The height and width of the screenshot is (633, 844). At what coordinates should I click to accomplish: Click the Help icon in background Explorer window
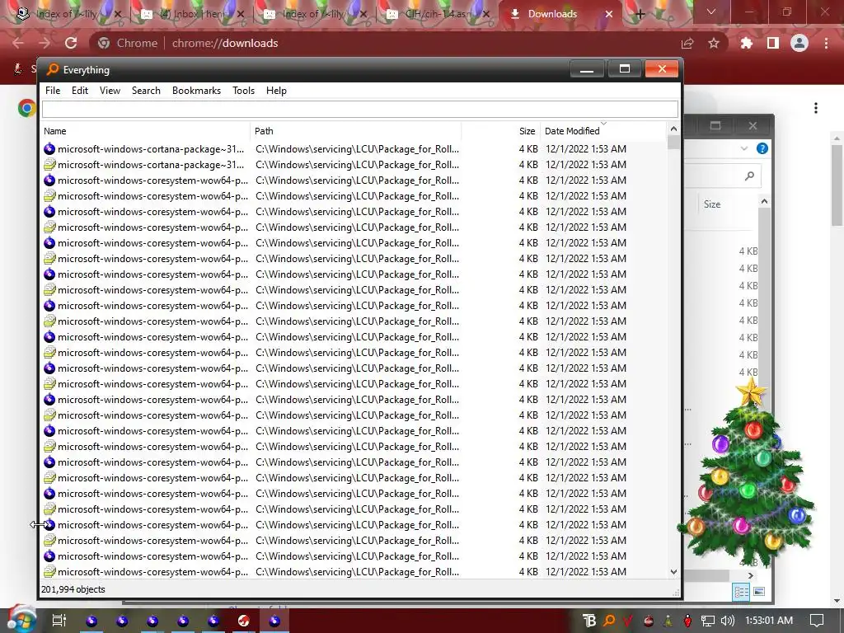point(762,148)
